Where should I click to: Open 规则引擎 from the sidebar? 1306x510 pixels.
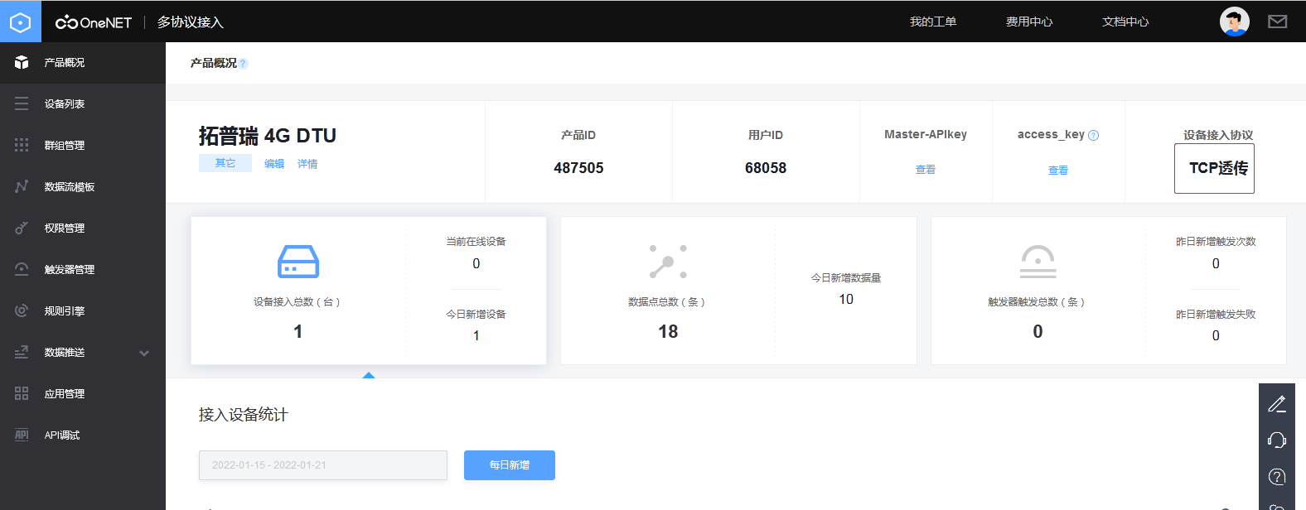[x=65, y=311]
